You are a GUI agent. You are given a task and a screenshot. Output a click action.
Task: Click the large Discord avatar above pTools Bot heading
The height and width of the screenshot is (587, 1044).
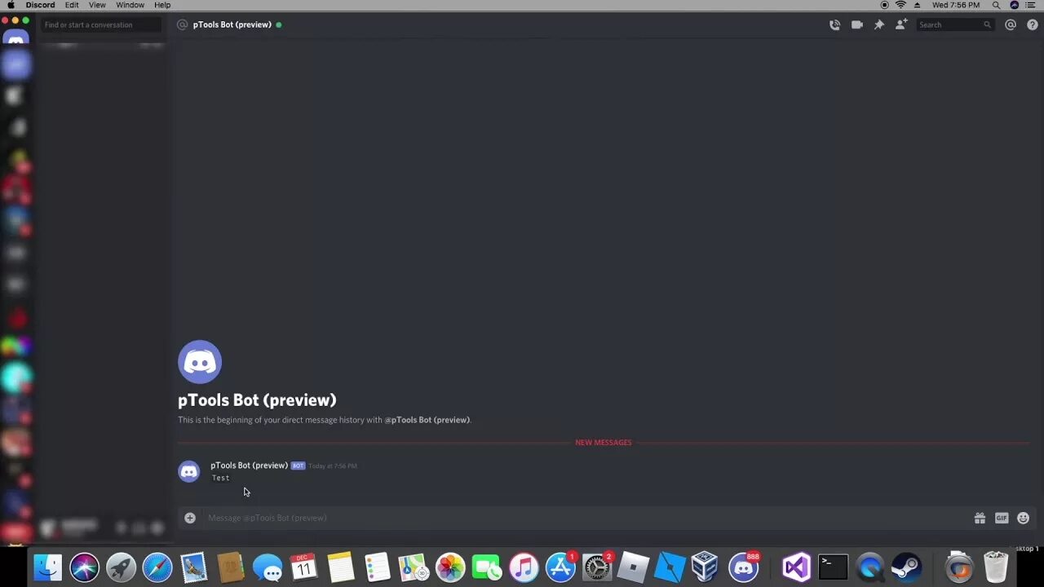tap(200, 362)
